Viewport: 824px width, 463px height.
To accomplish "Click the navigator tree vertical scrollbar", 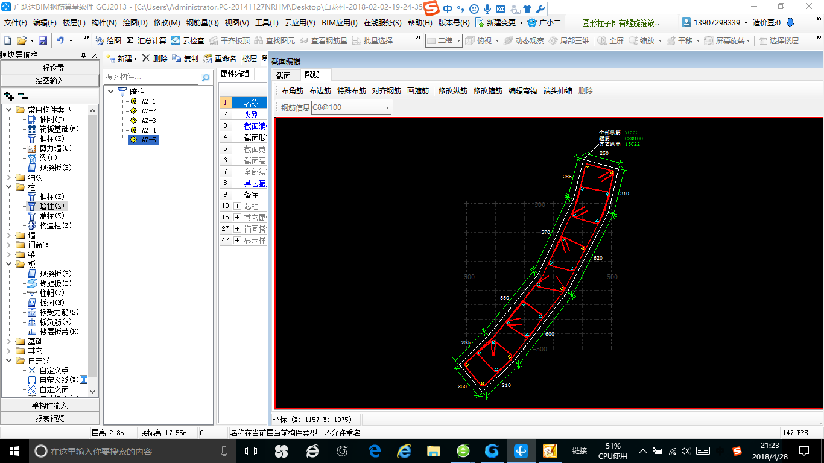I will pyautogui.click(x=93, y=250).
